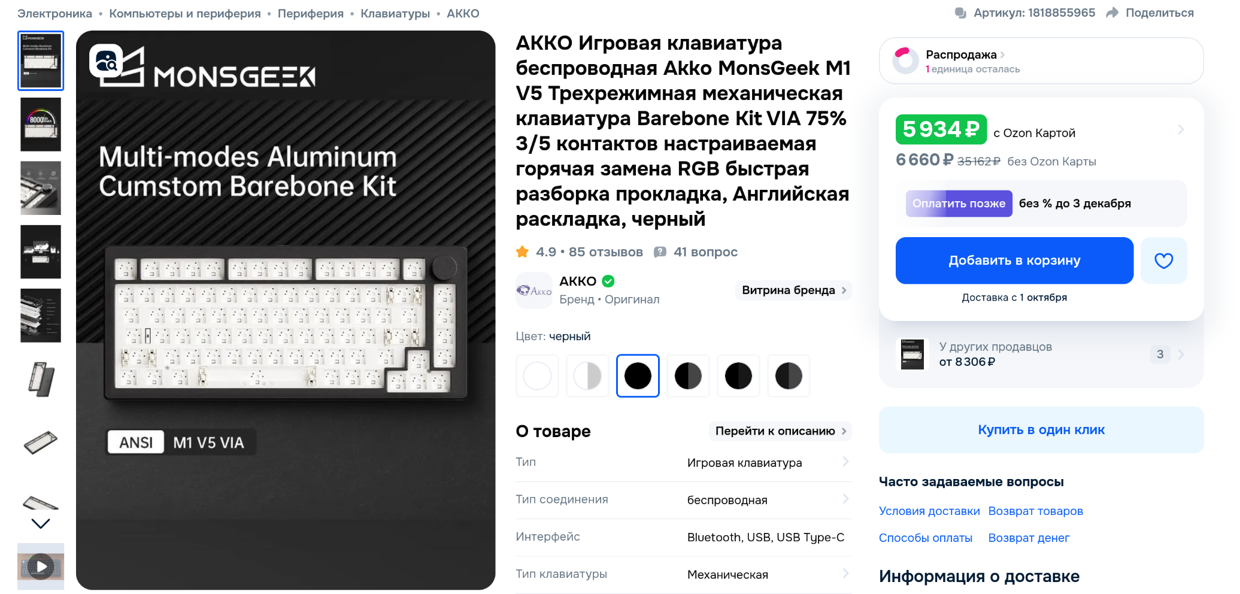Copy the article number via its icon
This screenshot has height=594, width=1240.
(x=960, y=13)
